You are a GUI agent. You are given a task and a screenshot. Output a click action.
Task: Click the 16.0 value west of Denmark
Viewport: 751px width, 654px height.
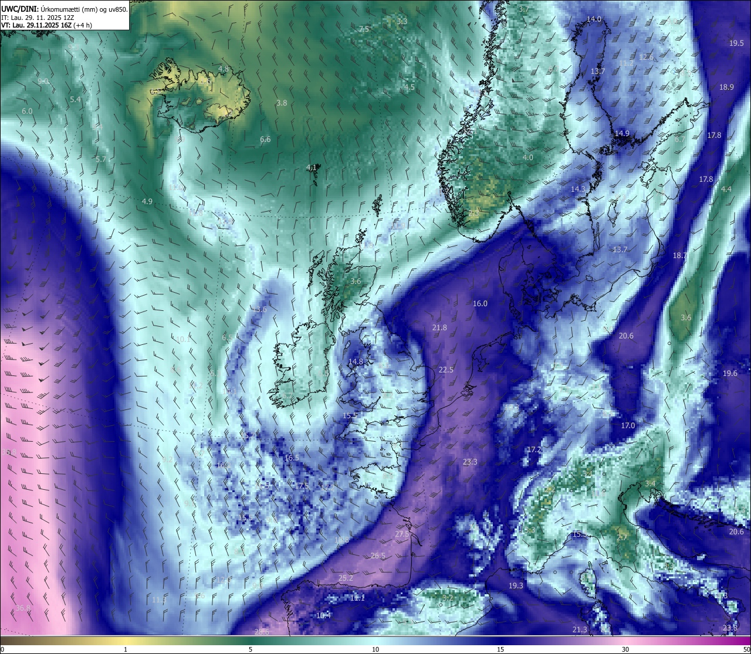coord(480,303)
